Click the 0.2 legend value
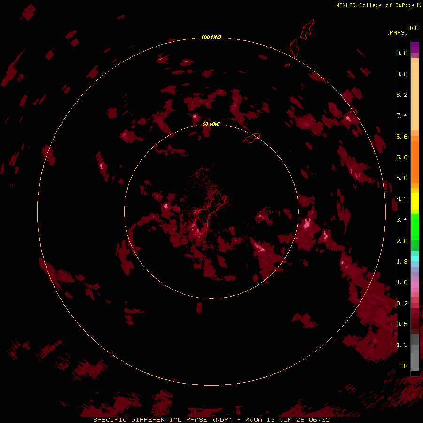 [x=402, y=304]
